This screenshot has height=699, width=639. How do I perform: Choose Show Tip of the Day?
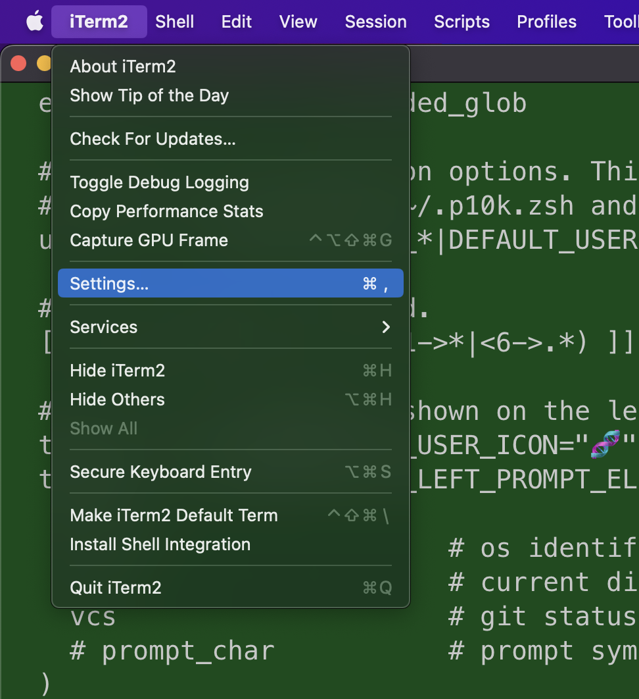pos(231,95)
